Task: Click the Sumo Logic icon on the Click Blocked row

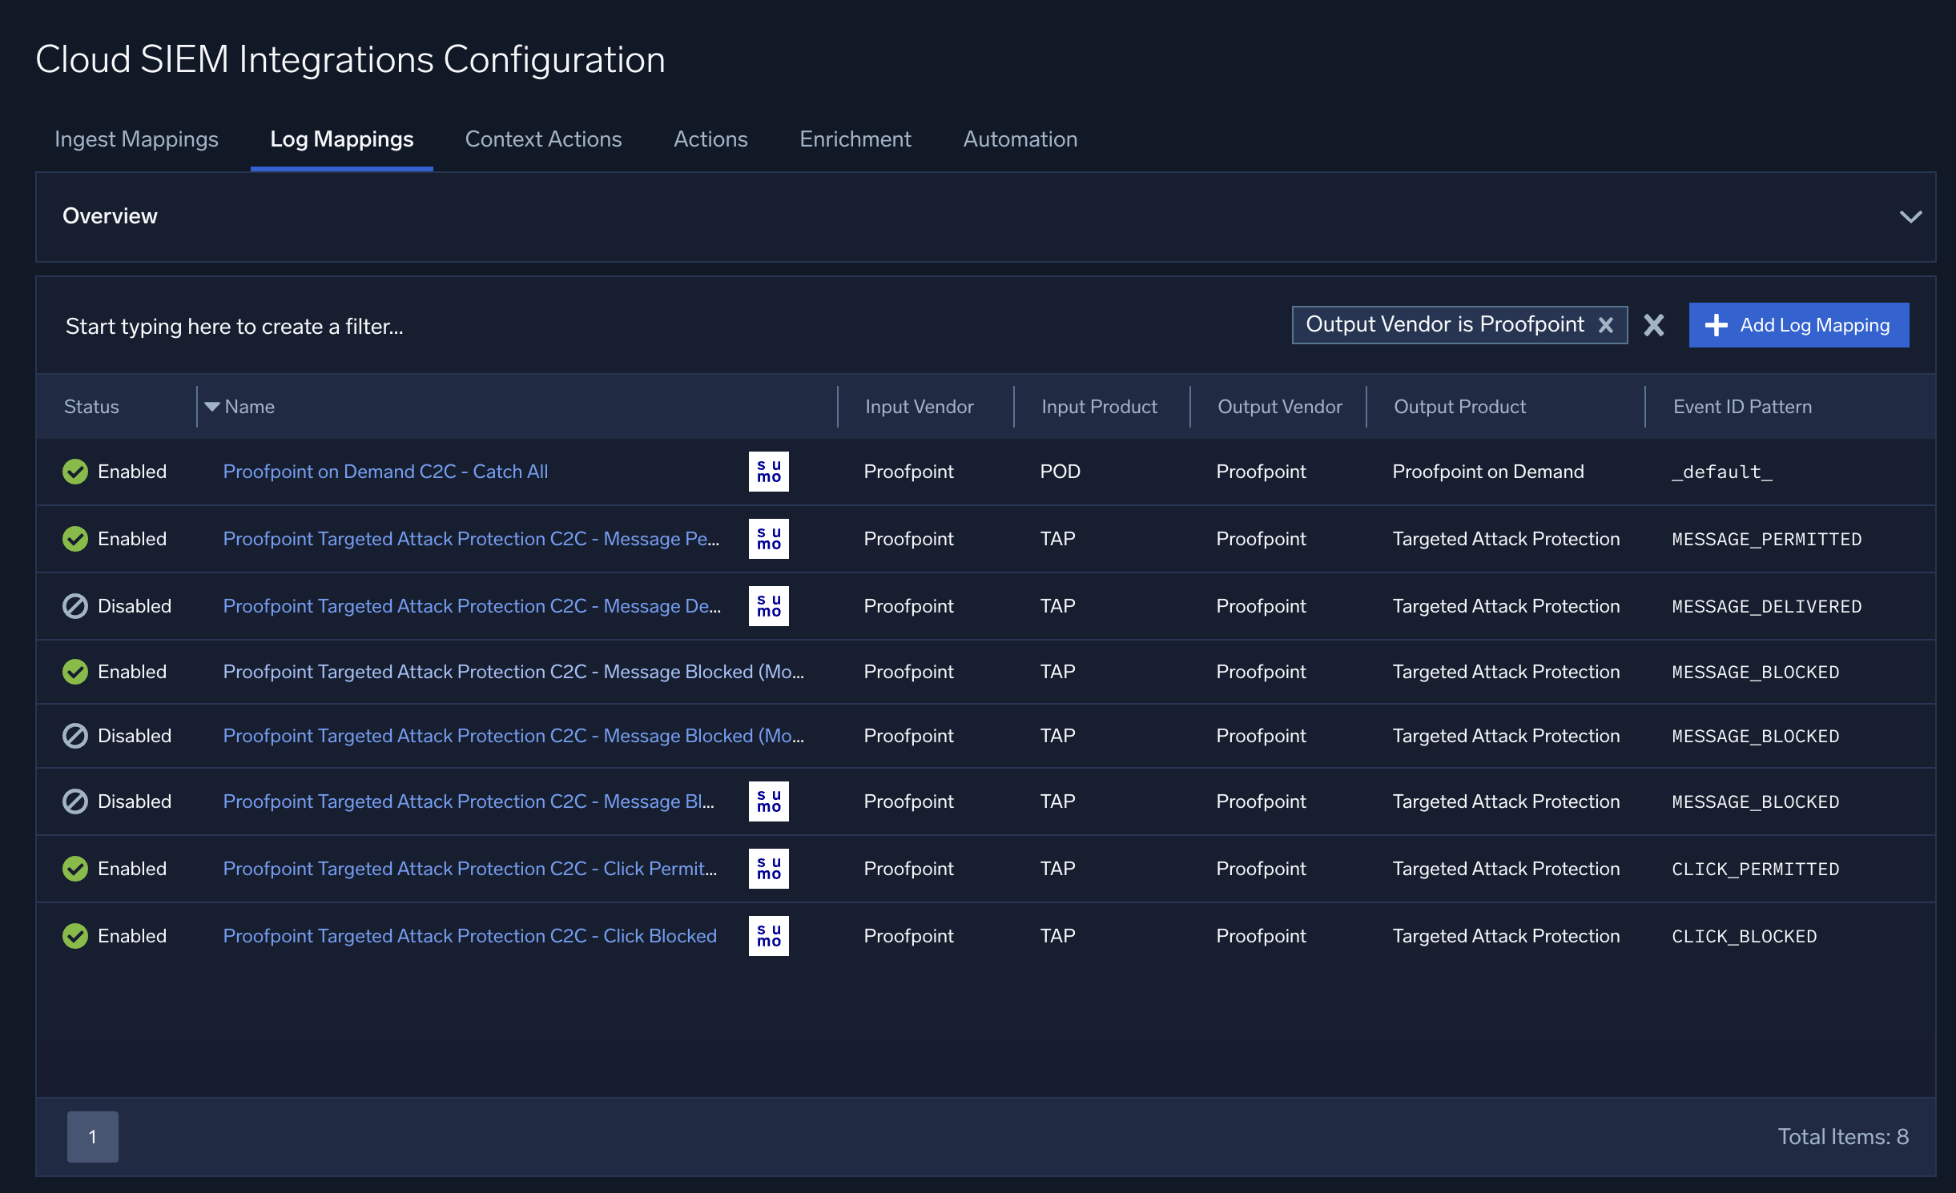Action: (x=768, y=935)
